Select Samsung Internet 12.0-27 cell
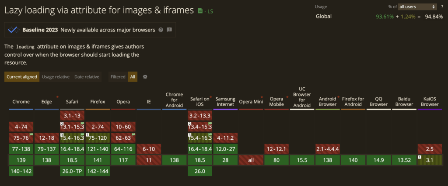This screenshot has width=448, height=186. click(x=225, y=148)
